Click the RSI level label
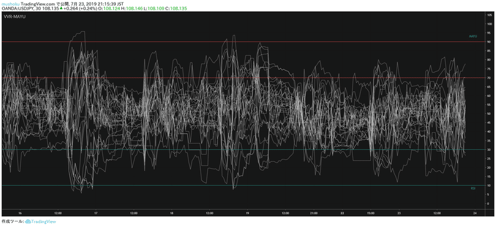The width and height of the screenshot is (496, 226). (x=473, y=188)
